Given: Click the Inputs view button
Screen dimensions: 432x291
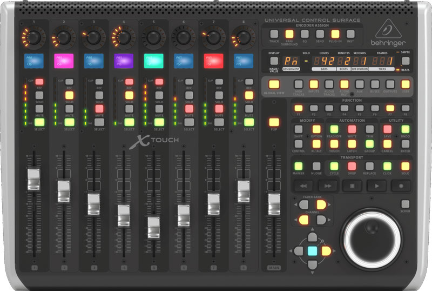Looking at the screenshot, I should click(x=314, y=84).
